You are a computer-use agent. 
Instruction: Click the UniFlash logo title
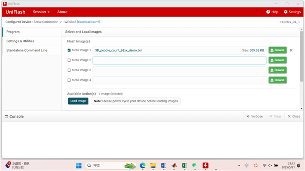point(15,12)
